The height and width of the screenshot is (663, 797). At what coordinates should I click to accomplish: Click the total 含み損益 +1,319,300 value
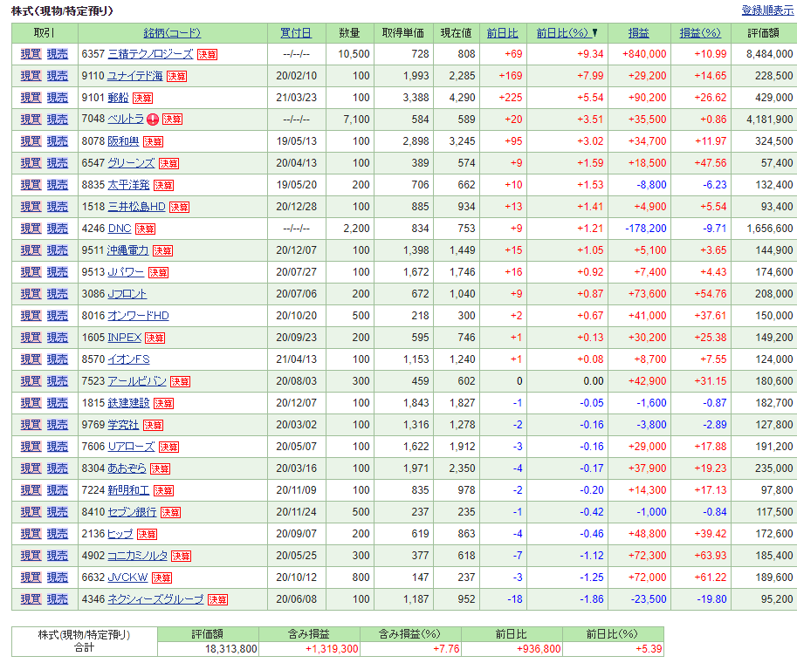point(332,649)
